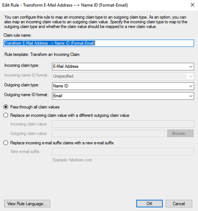
Task: Click the 'Claim rule name:' label
Action: [x=17, y=35]
